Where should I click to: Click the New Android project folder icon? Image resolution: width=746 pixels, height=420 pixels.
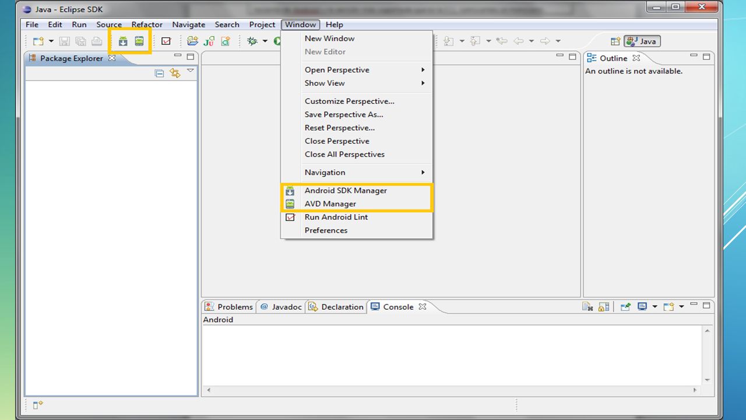pos(192,41)
